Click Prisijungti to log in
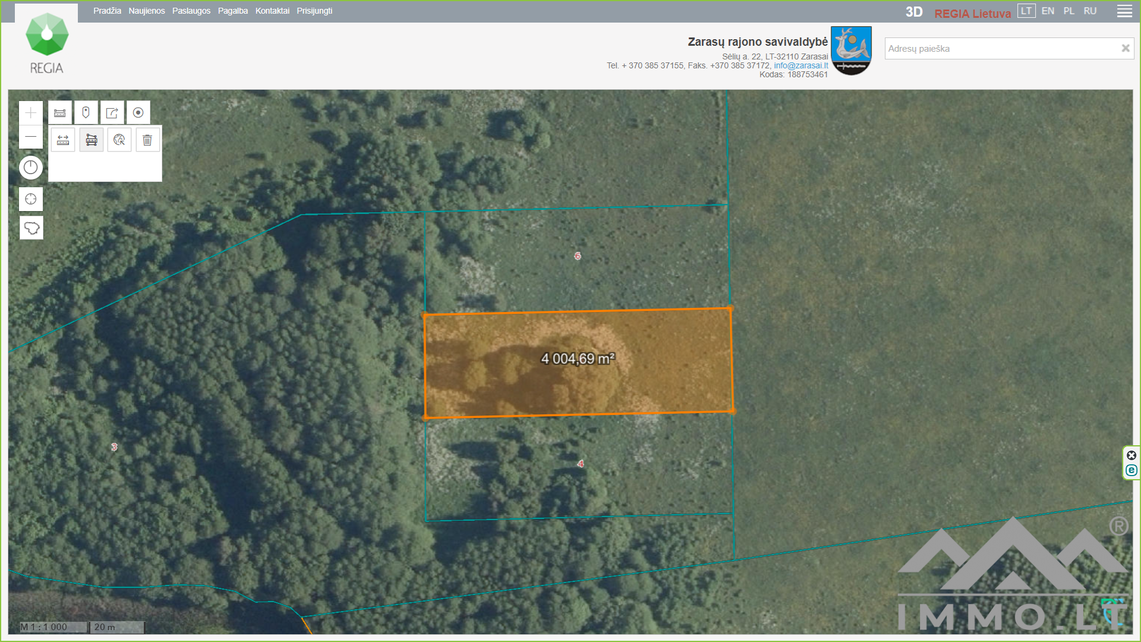 [314, 11]
